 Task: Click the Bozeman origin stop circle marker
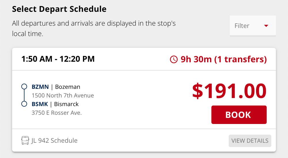[x=24, y=86]
